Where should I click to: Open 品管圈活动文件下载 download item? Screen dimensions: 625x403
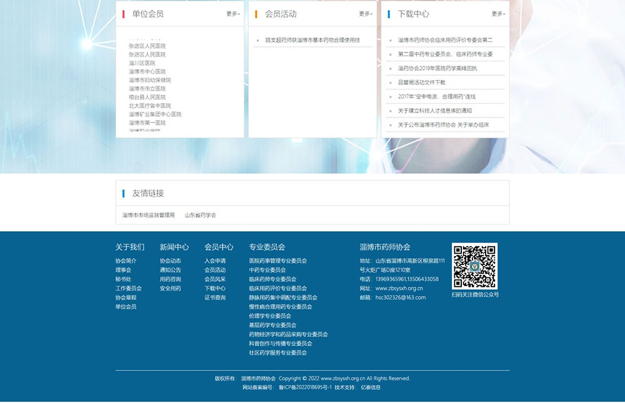[422, 82]
